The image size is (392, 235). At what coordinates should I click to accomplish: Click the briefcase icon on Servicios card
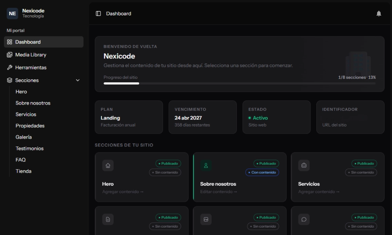[x=304, y=165]
